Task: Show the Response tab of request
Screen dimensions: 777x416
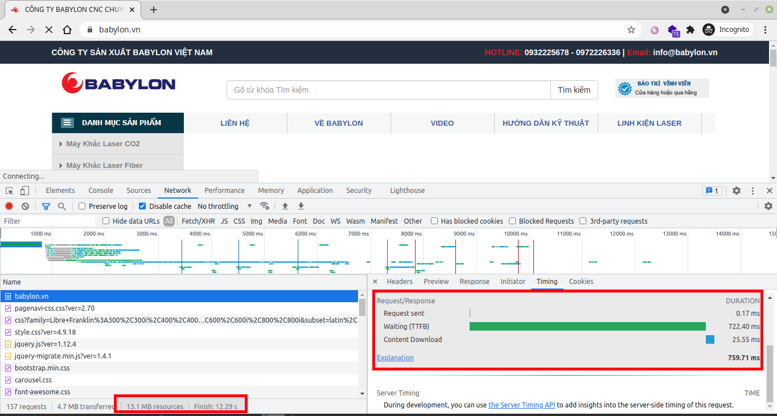Action: click(475, 282)
